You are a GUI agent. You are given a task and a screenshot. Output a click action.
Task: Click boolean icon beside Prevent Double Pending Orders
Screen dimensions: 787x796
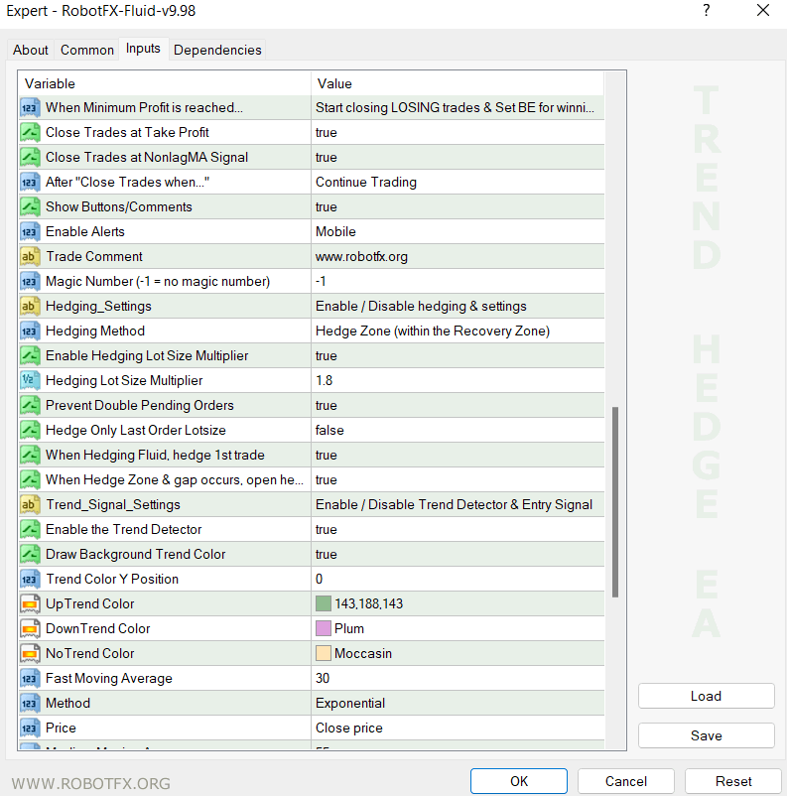(30, 406)
